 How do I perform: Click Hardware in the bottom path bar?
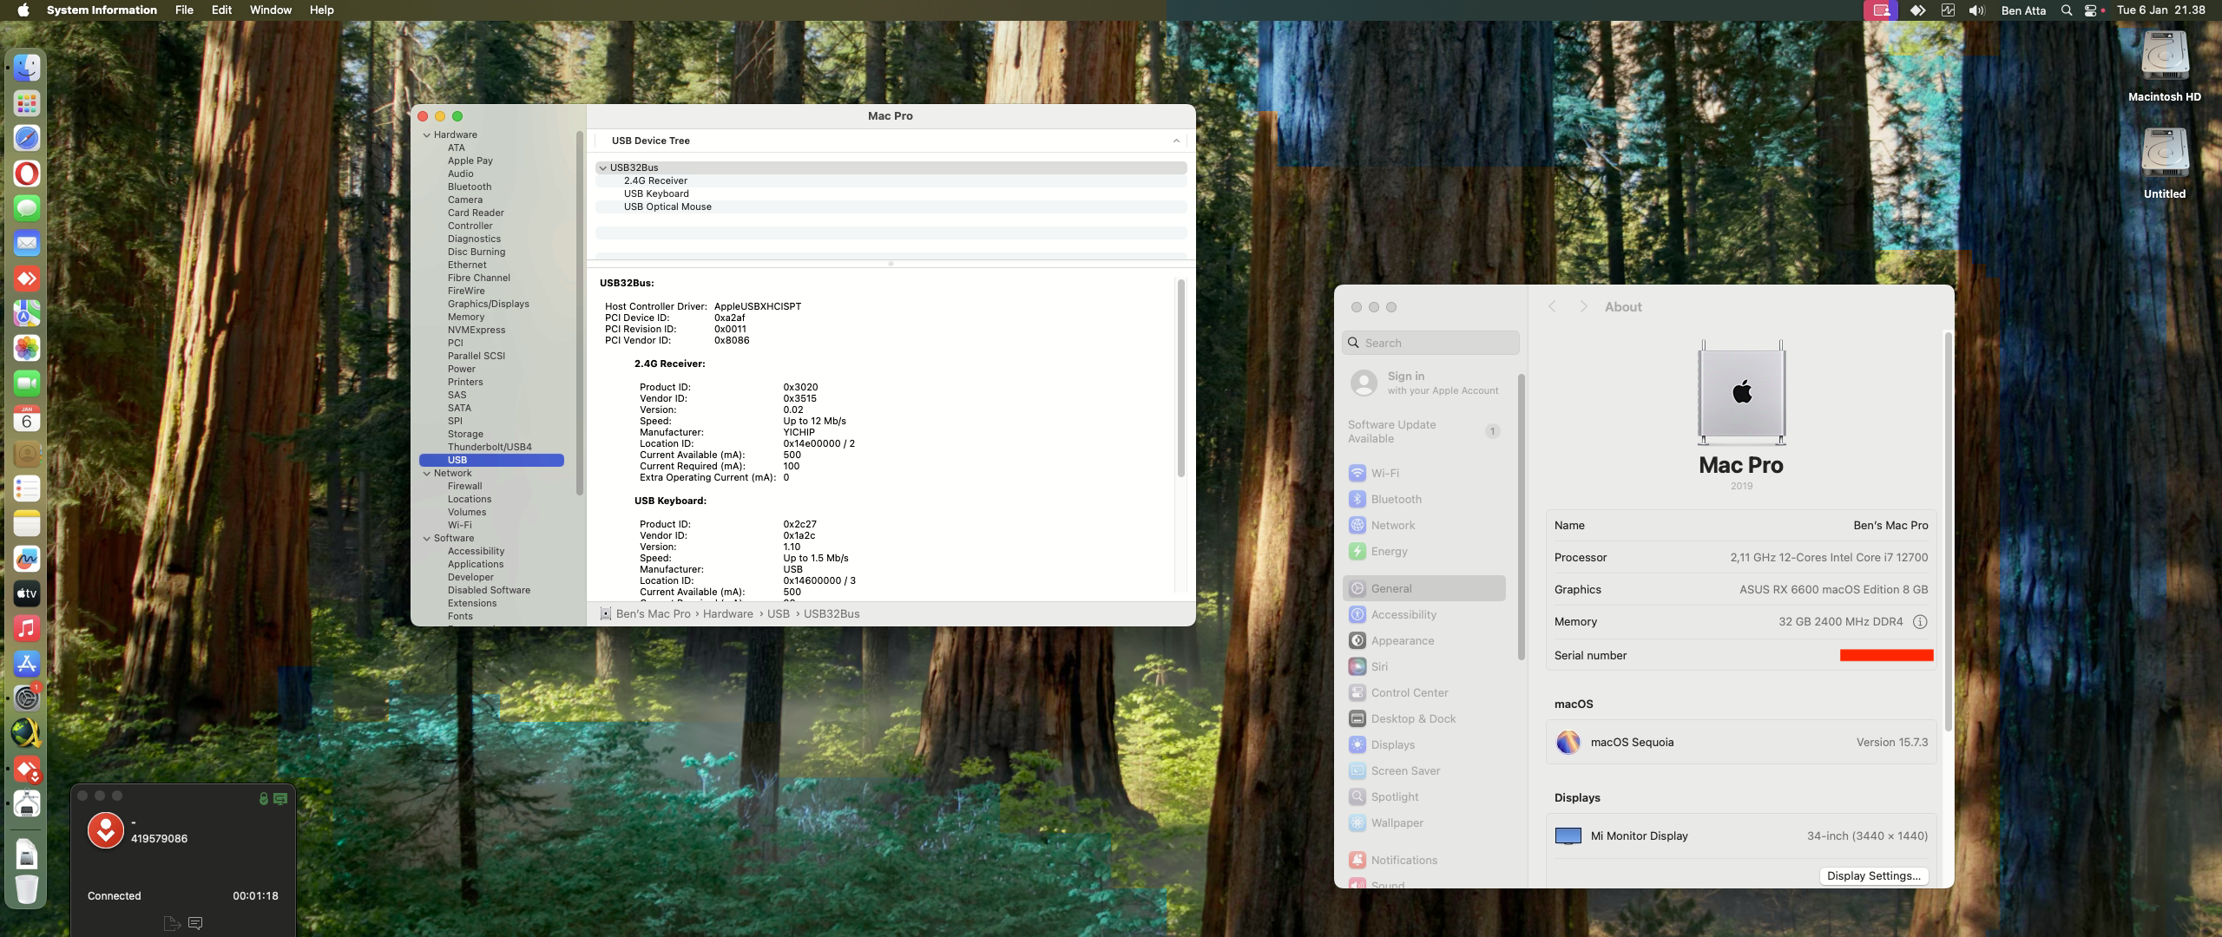click(727, 614)
